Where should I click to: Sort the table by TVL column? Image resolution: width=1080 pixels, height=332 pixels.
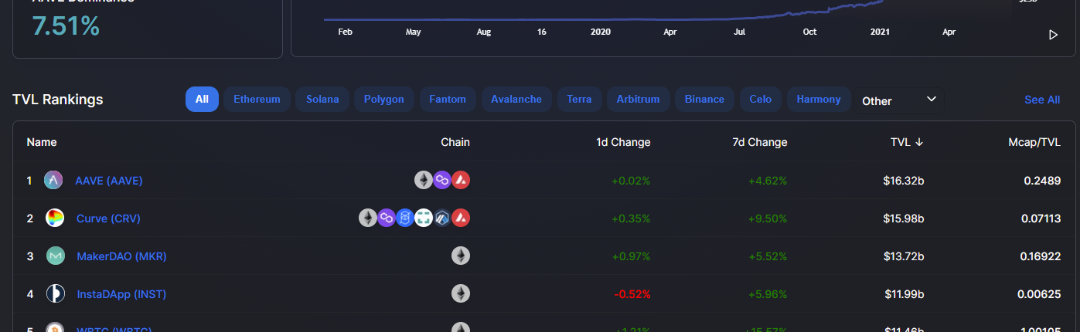(907, 142)
